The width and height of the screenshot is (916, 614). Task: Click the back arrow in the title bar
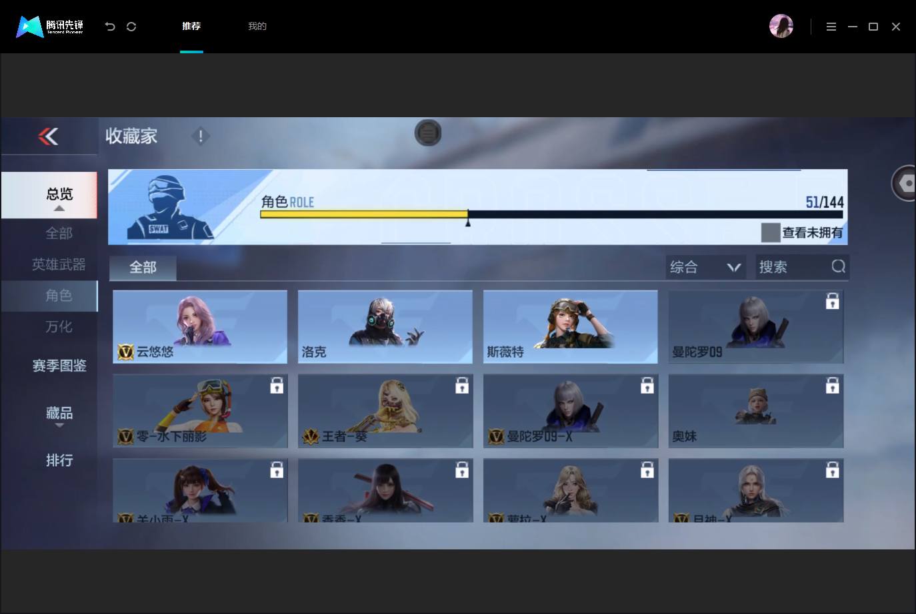(110, 27)
